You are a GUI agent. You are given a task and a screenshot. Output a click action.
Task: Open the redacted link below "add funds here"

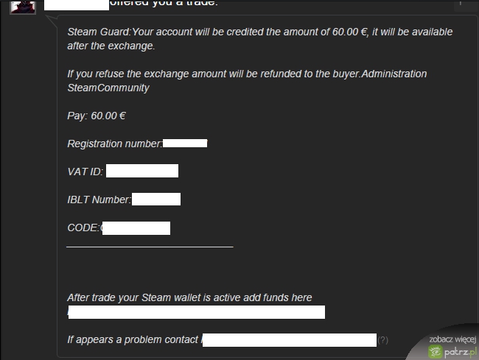[196, 312]
